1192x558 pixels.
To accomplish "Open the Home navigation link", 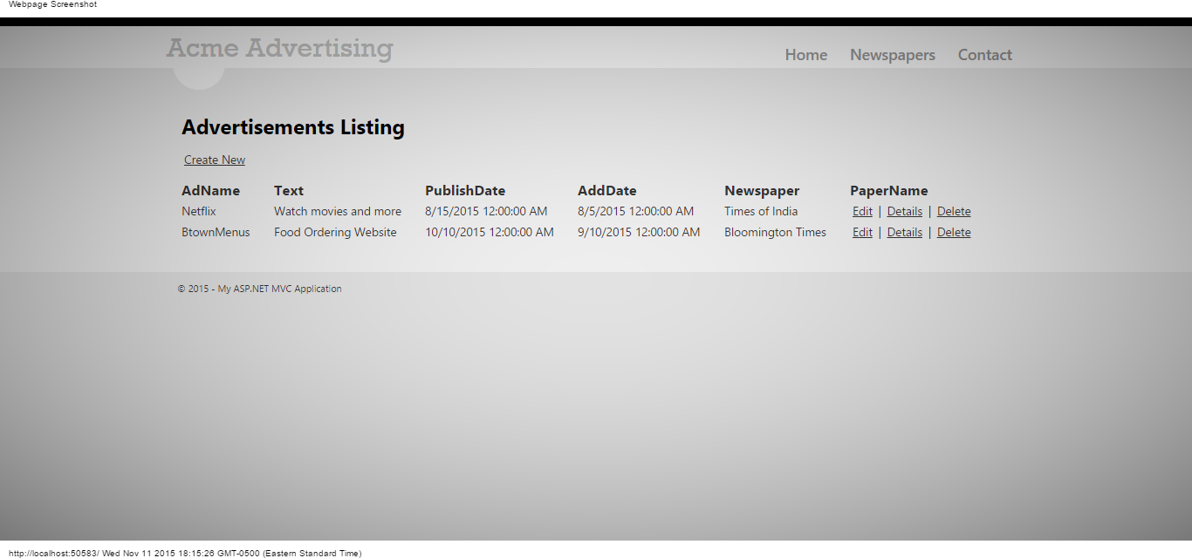I will pyautogui.click(x=805, y=55).
